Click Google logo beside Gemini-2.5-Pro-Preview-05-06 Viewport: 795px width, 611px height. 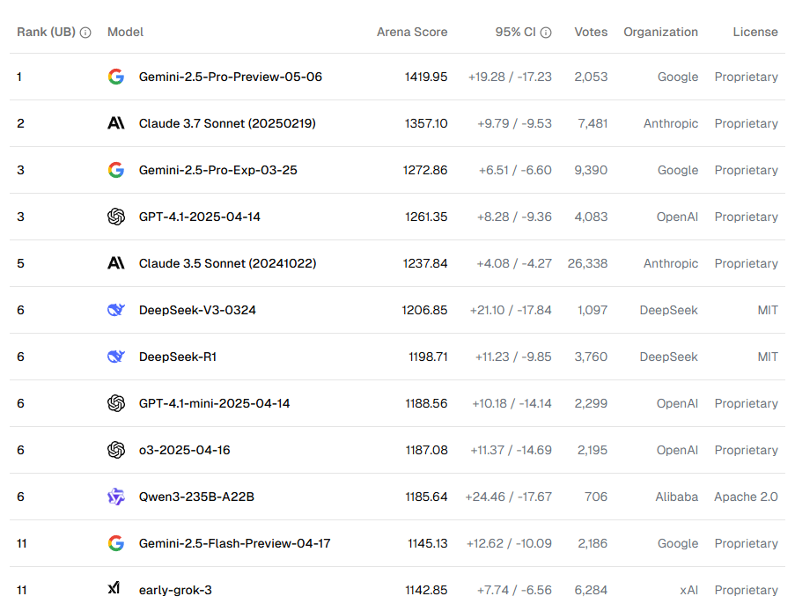click(x=116, y=77)
